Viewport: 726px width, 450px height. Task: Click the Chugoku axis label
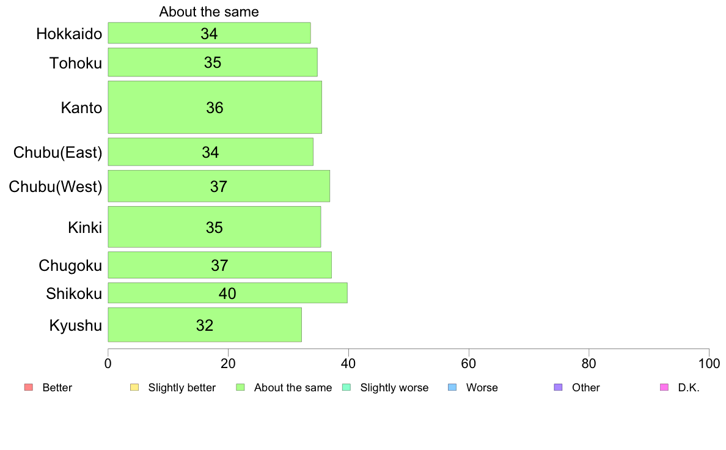point(70,265)
